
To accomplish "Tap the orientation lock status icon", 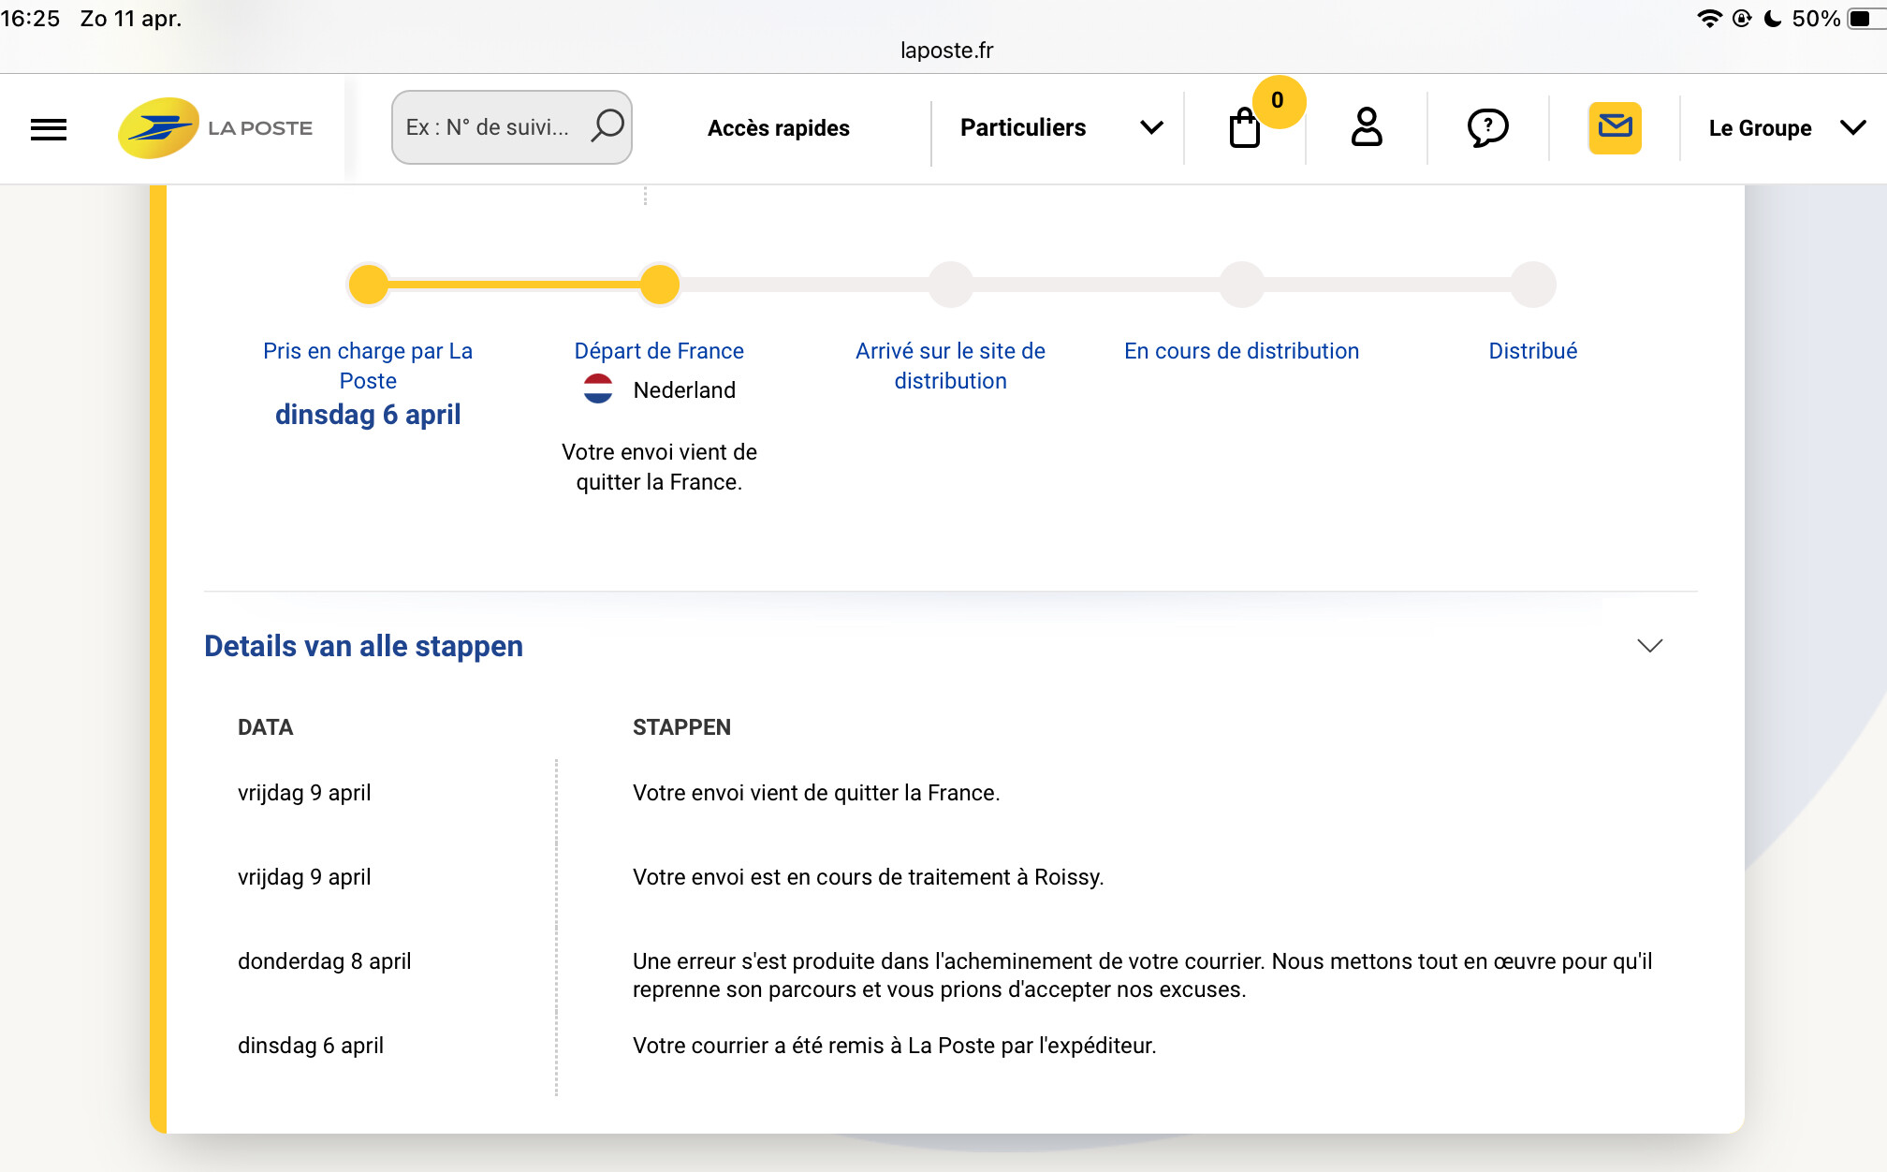I will [x=1742, y=19].
